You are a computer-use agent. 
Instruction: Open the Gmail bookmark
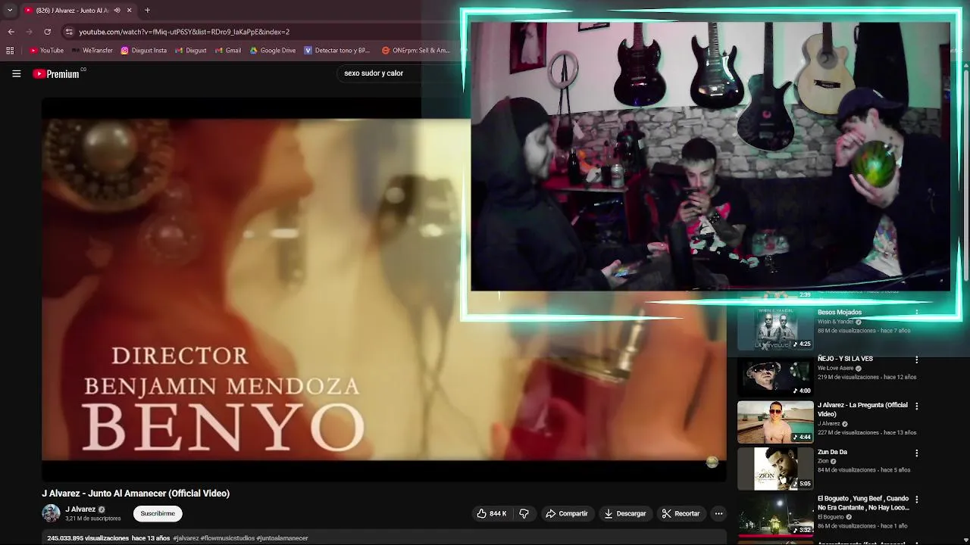(227, 51)
